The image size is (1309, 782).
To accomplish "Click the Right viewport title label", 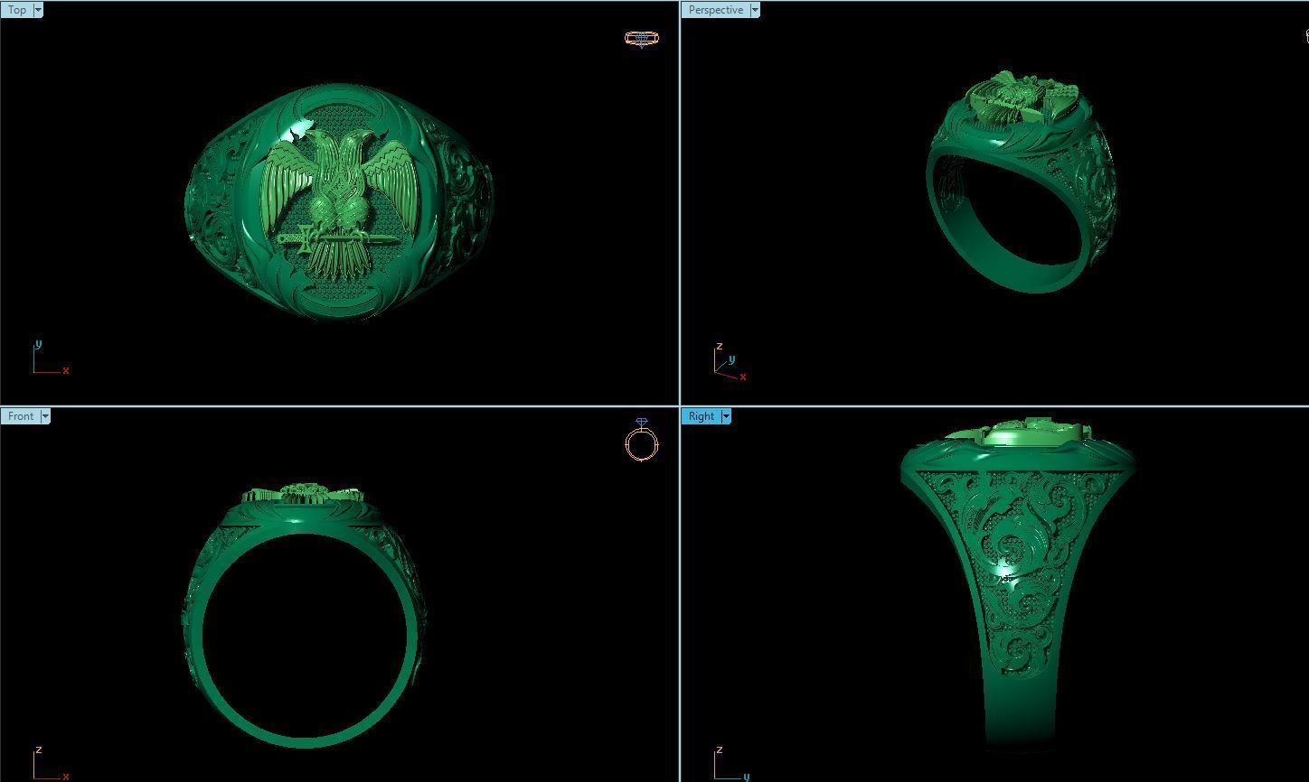I will [x=701, y=416].
